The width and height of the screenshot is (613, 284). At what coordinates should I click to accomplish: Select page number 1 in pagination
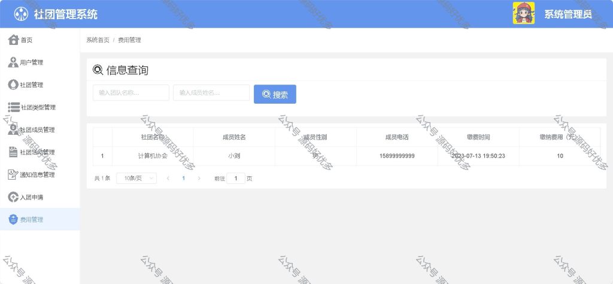(x=183, y=179)
